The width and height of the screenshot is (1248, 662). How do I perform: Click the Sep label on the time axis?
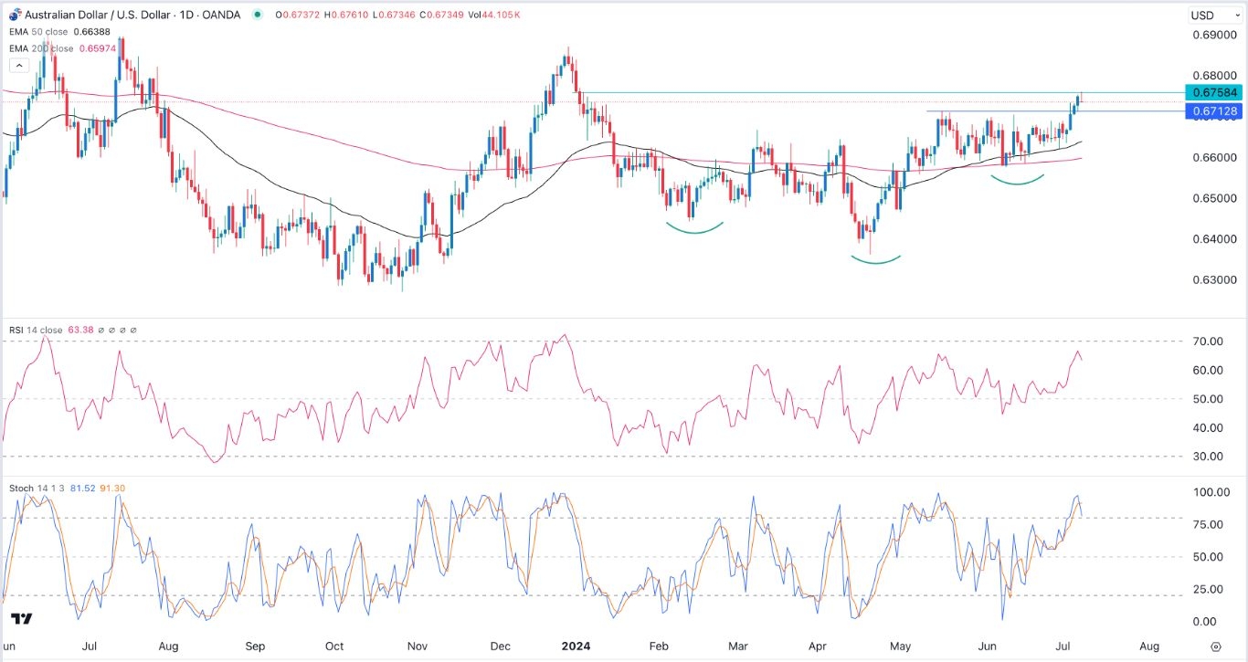(256, 646)
